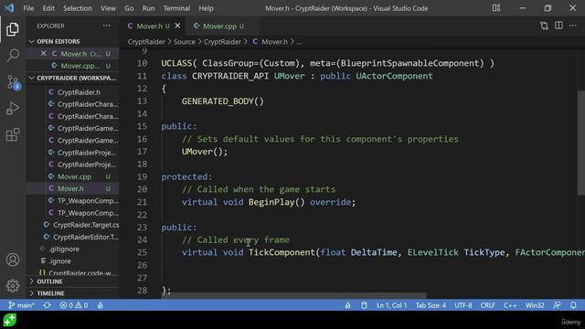585x329 pixels.
Task: Click the flame icon next to warnings count
Action: coord(100,305)
